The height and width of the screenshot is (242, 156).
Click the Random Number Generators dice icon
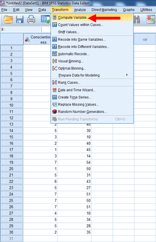[x=54, y=112]
